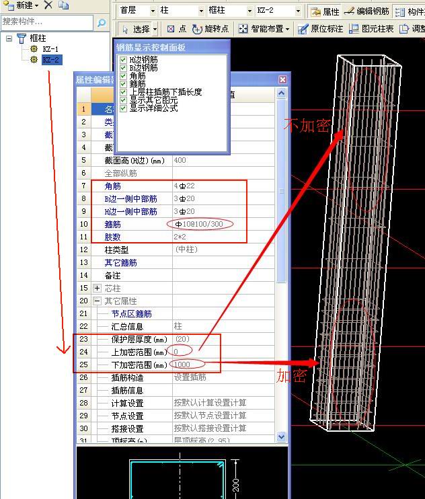425x499 pixels.
Task: Click the 节点区箍筋 property link
Action: (x=131, y=314)
